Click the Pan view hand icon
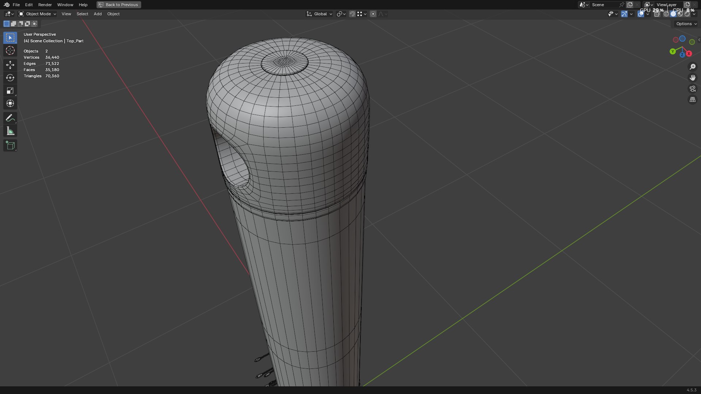The image size is (701, 394). [693, 78]
